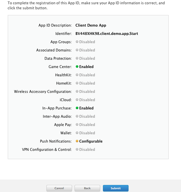
Task: Click gray dot for Wireless Accessory Configuration
Action: click(77, 92)
